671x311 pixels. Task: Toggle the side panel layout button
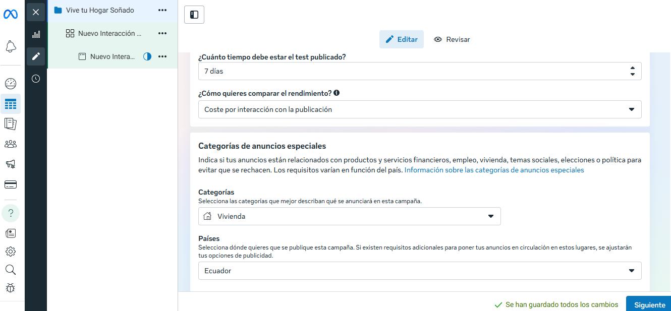(x=194, y=15)
